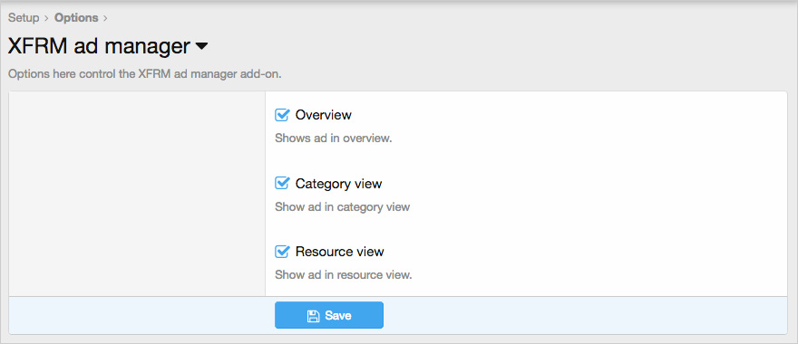Click the 'Show ad in resource view.' description

[343, 275]
